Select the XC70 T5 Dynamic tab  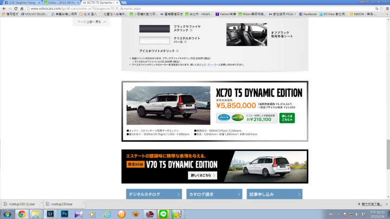coord(100,3)
